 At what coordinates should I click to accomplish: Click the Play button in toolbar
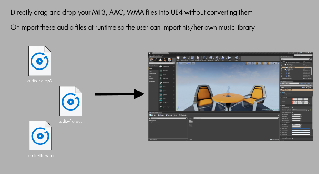pos(229,58)
